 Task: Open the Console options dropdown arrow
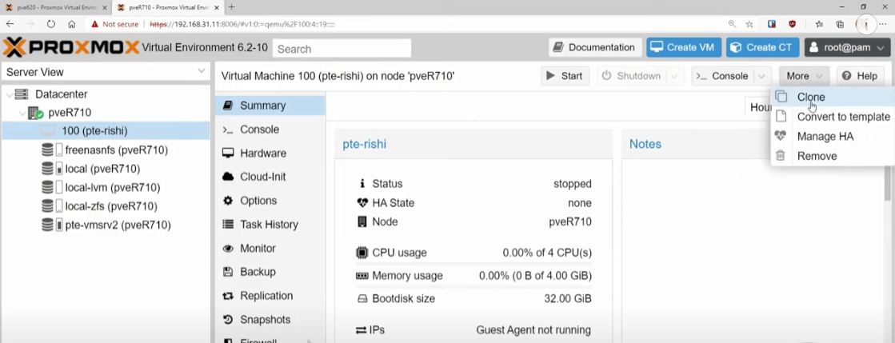762,76
